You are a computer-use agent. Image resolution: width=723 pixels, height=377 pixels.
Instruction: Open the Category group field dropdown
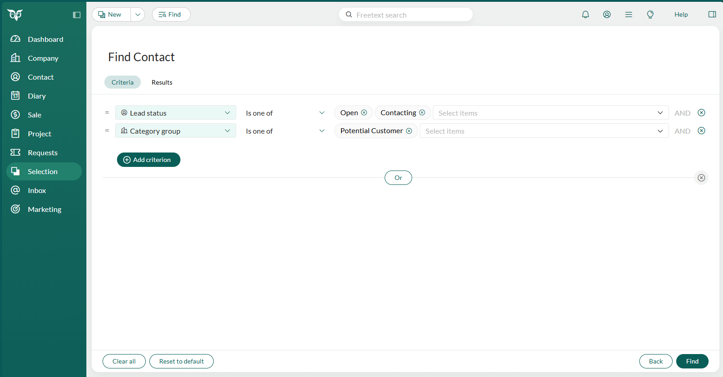[x=175, y=130]
